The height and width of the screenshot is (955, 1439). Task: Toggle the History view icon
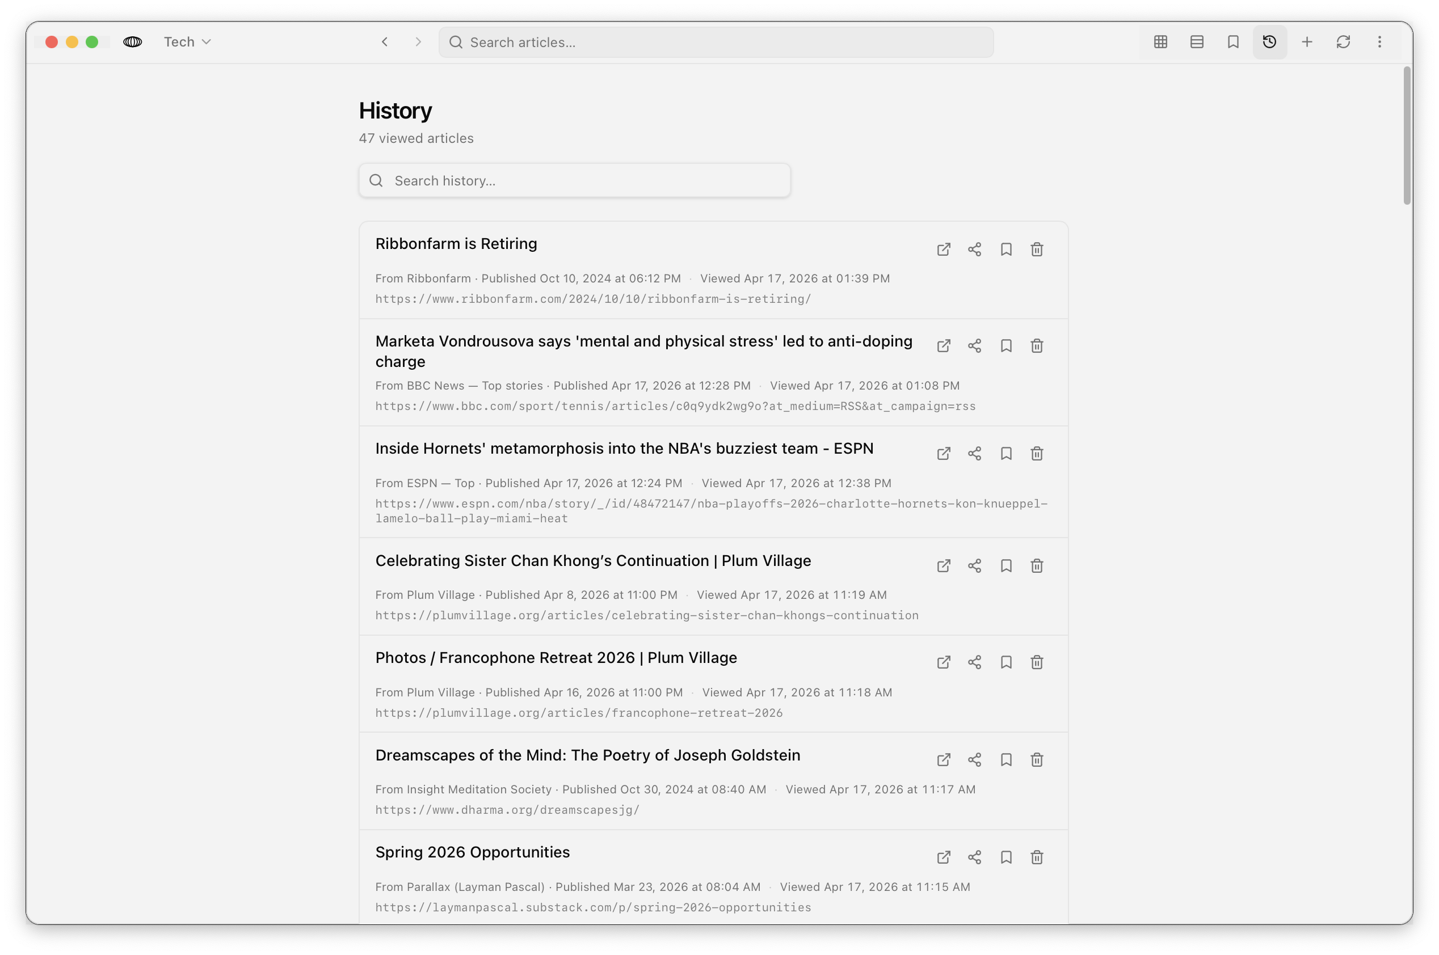tap(1270, 42)
